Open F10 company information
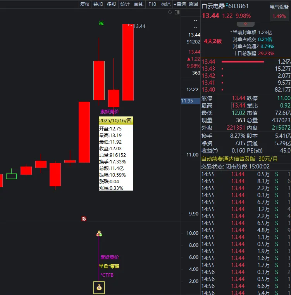The height and width of the screenshot is (295, 291). click(x=152, y=4)
